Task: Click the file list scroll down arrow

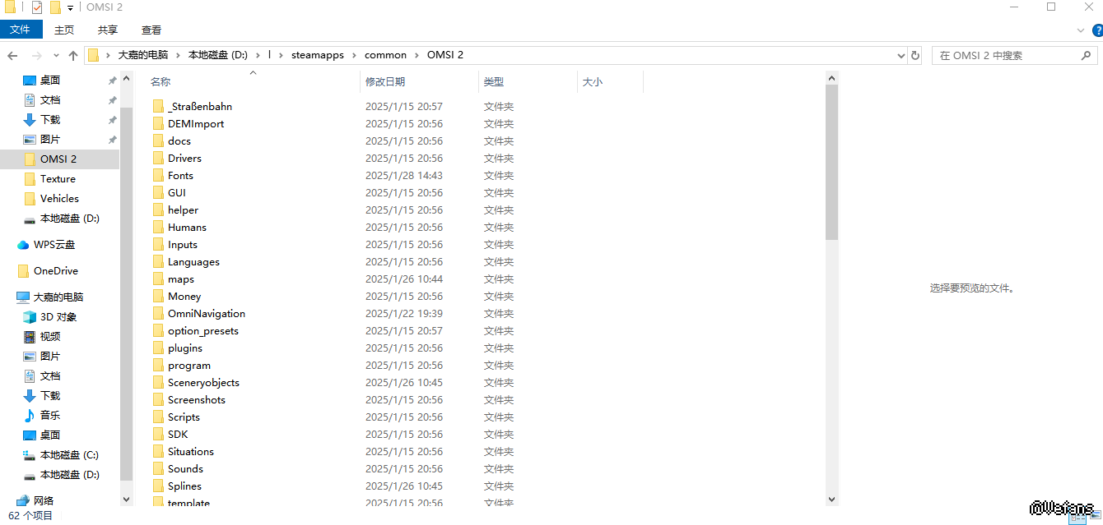Action: coord(831,499)
